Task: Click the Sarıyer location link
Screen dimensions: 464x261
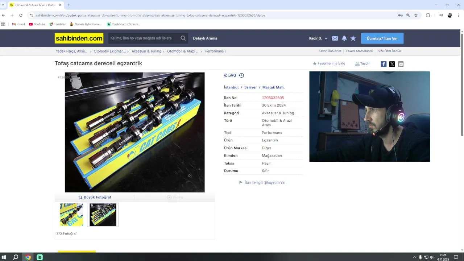Action: (250, 87)
